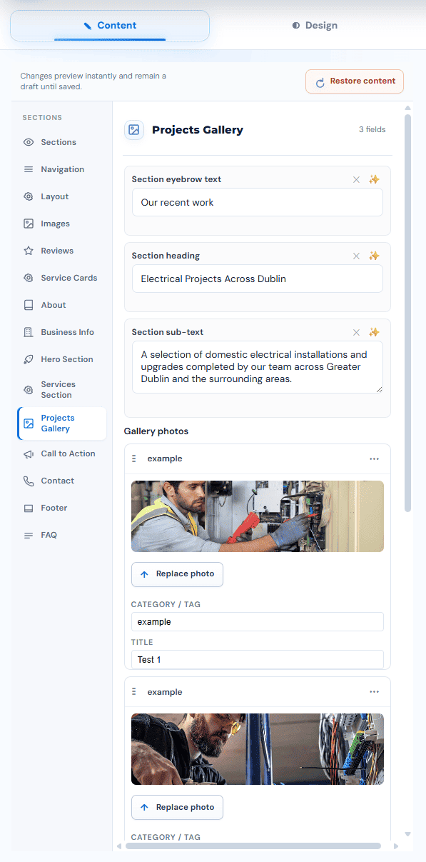Click the horizontal scrollbar thumb
Viewport: 426px width, 862px height.
point(253,846)
